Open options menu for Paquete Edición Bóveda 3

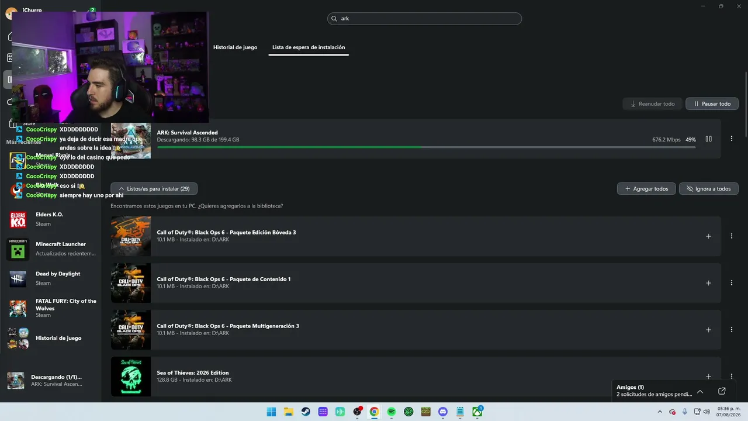(732, 236)
